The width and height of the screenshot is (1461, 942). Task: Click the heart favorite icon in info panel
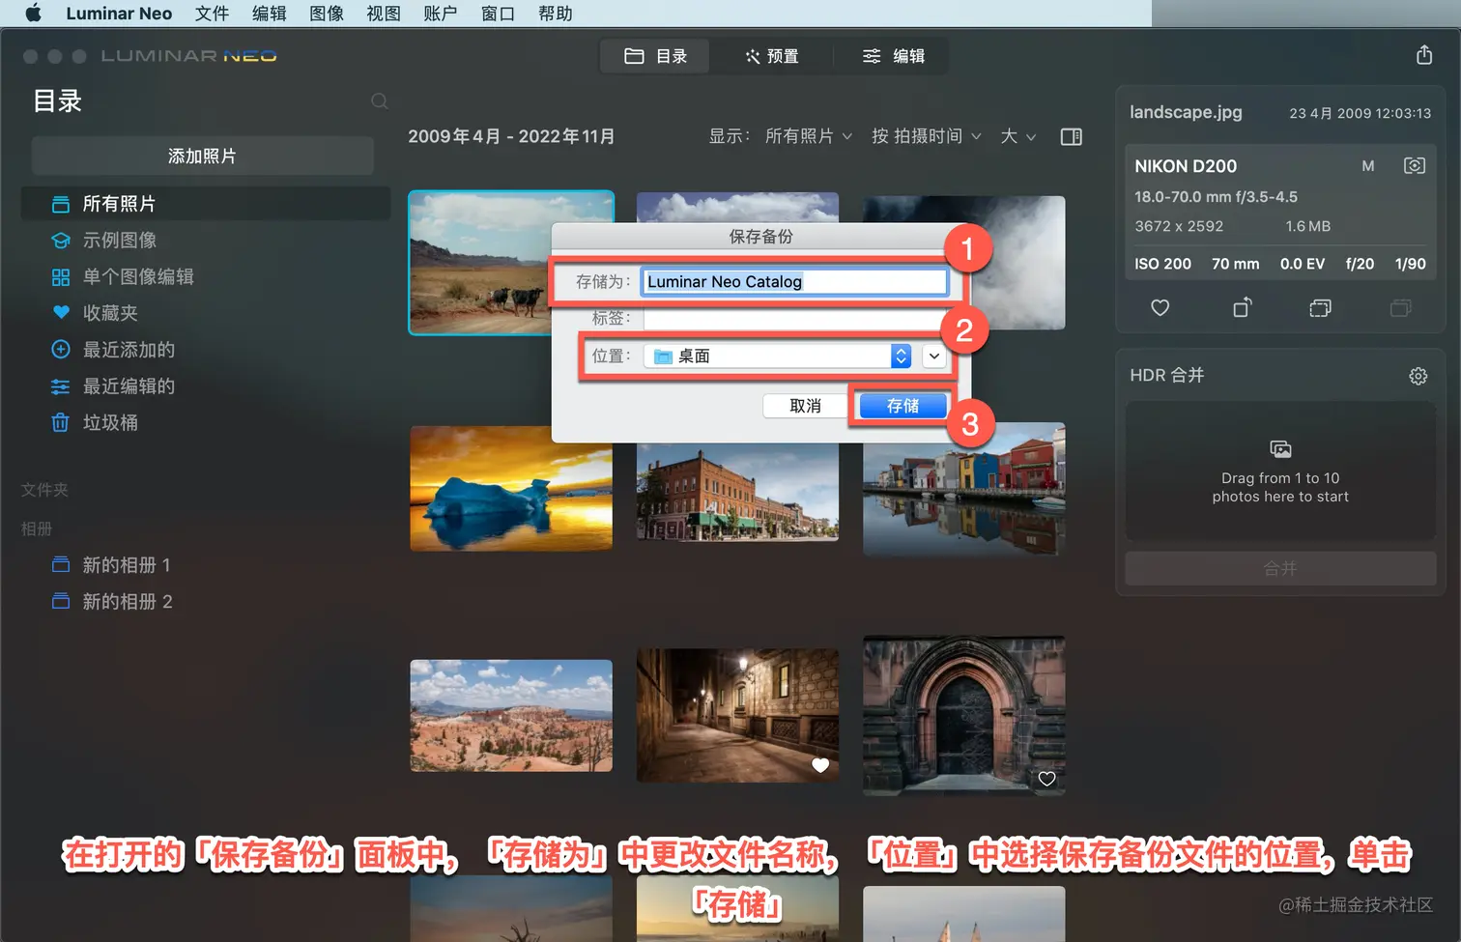[1160, 308]
